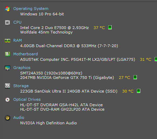This screenshot has height=139, width=157.
Task: Click the green Motherboard circuit icon
Action: pos(8,54)
